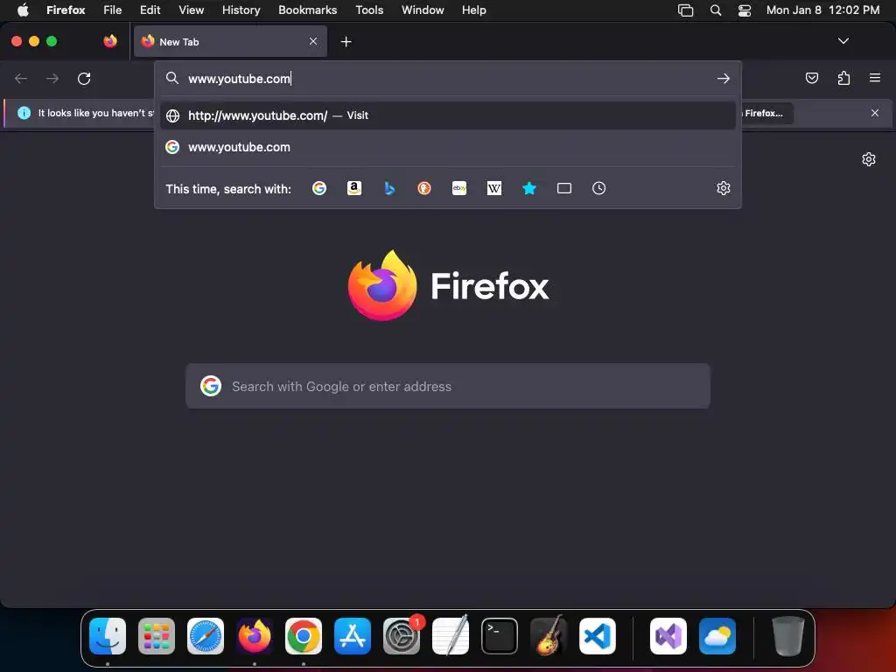Click the Go arrow in address bar
Viewport: 896px width, 672px height.
coord(724,78)
